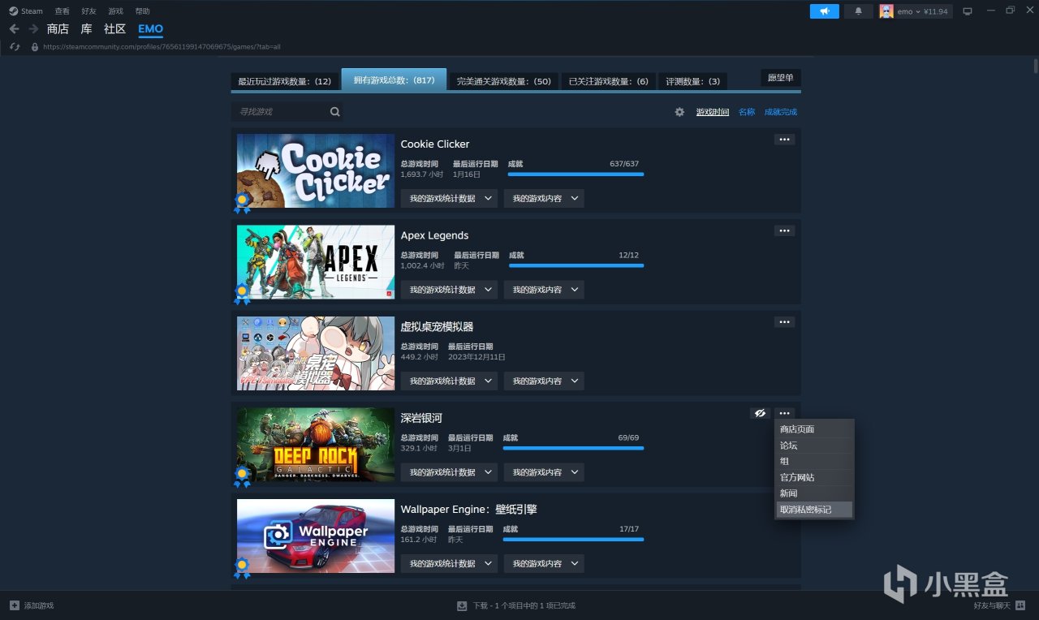Reload the page with the refresh icon
Screen dimensions: 1039x620
14,47
